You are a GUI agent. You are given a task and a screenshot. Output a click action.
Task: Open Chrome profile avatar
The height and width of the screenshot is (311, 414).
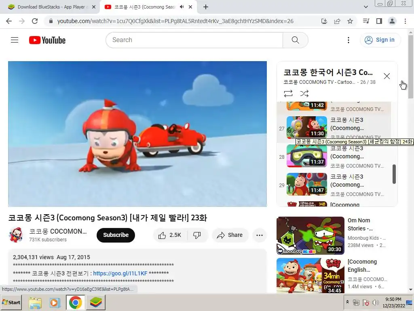(392, 21)
